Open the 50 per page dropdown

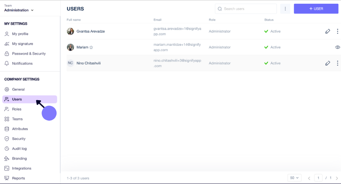294,178
